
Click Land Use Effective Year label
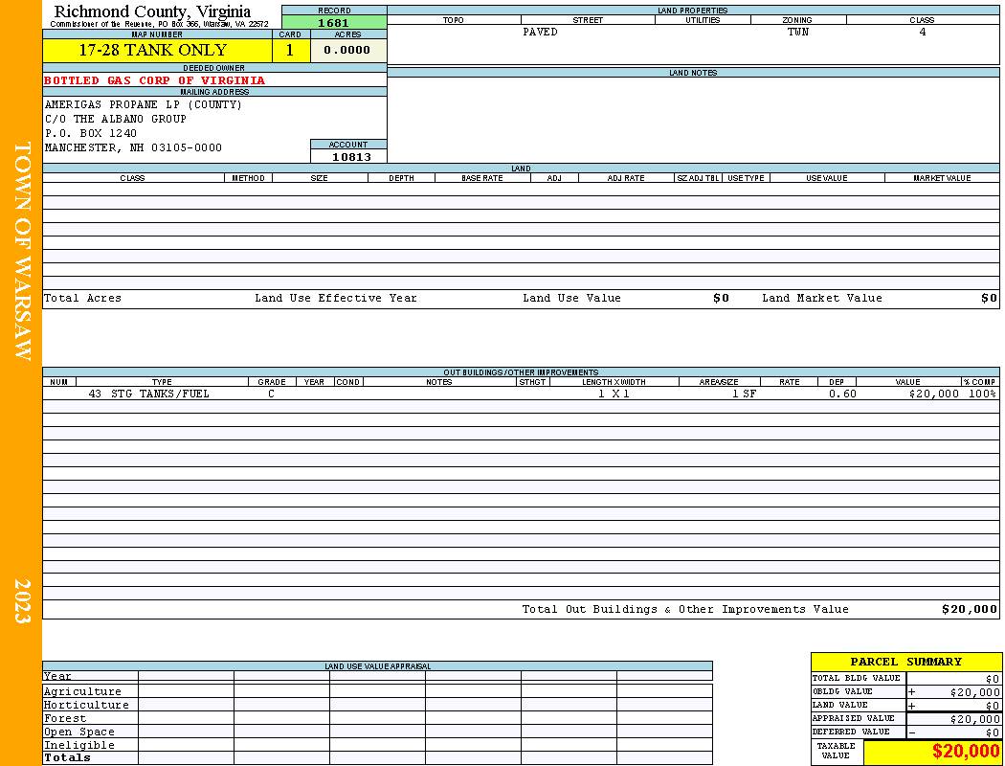[336, 298]
